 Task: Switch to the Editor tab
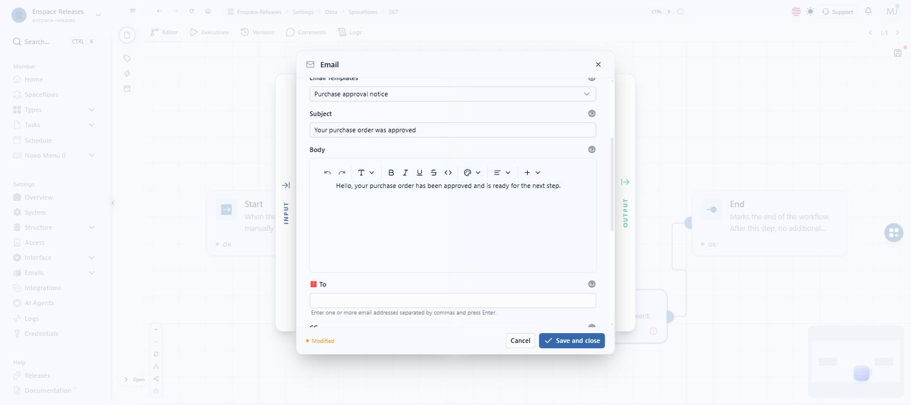pos(164,32)
